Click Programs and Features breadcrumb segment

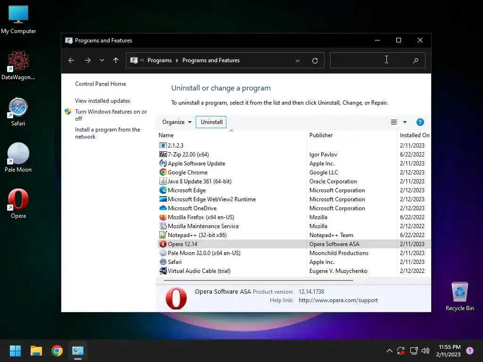pyautogui.click(x=211, y=60)
